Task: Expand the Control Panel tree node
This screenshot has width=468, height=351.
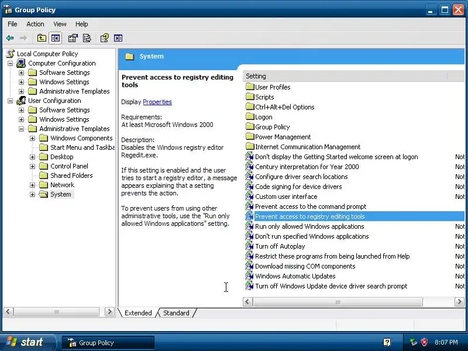Action: click(x=33, y=166)
